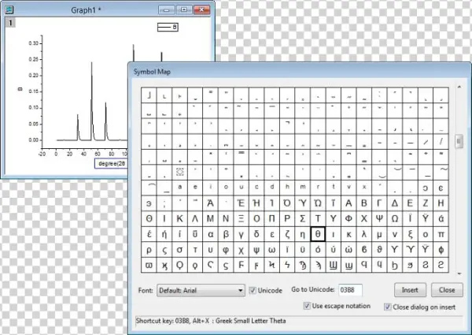This screenshot has width=472, height=335.
Task: Select Greek capital letter Theta Θ
Action: [149, 218]
